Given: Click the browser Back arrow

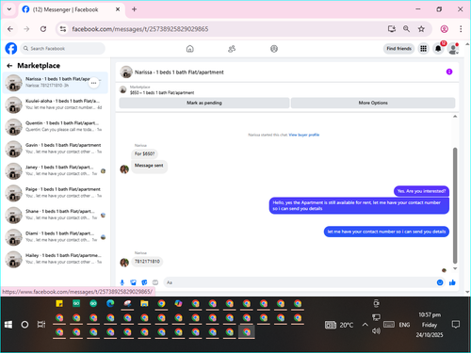Looking at the screenshot, I should [x=10, y=29].
